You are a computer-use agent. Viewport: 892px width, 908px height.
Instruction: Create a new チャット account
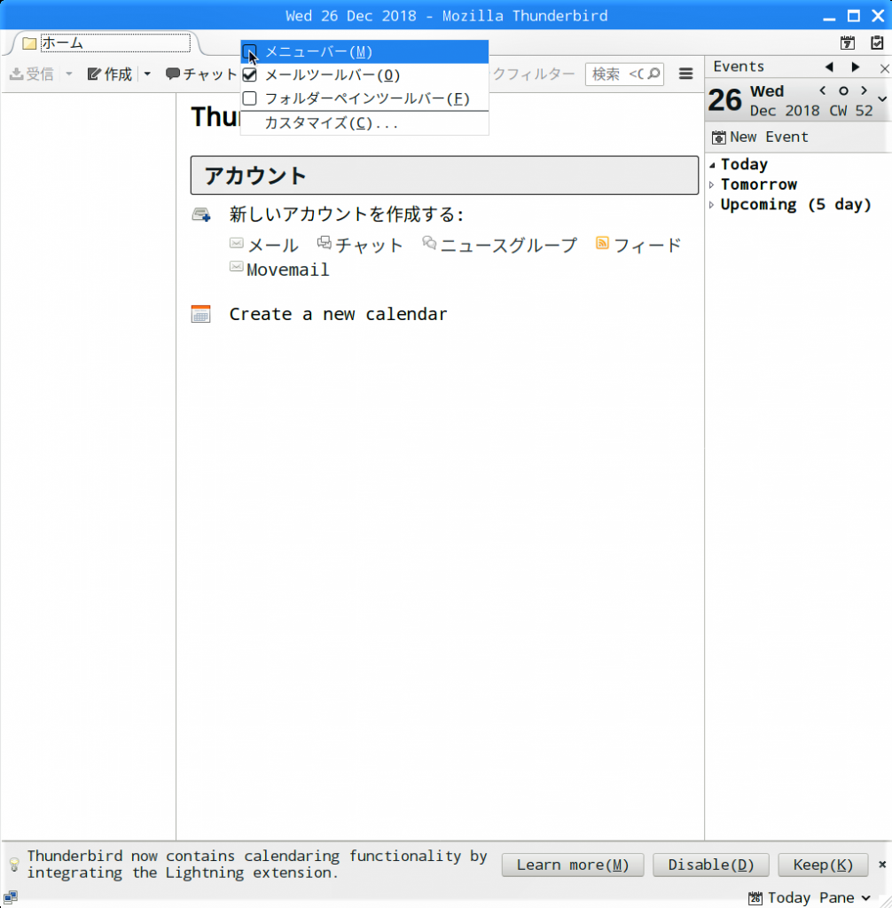point(360,245)
